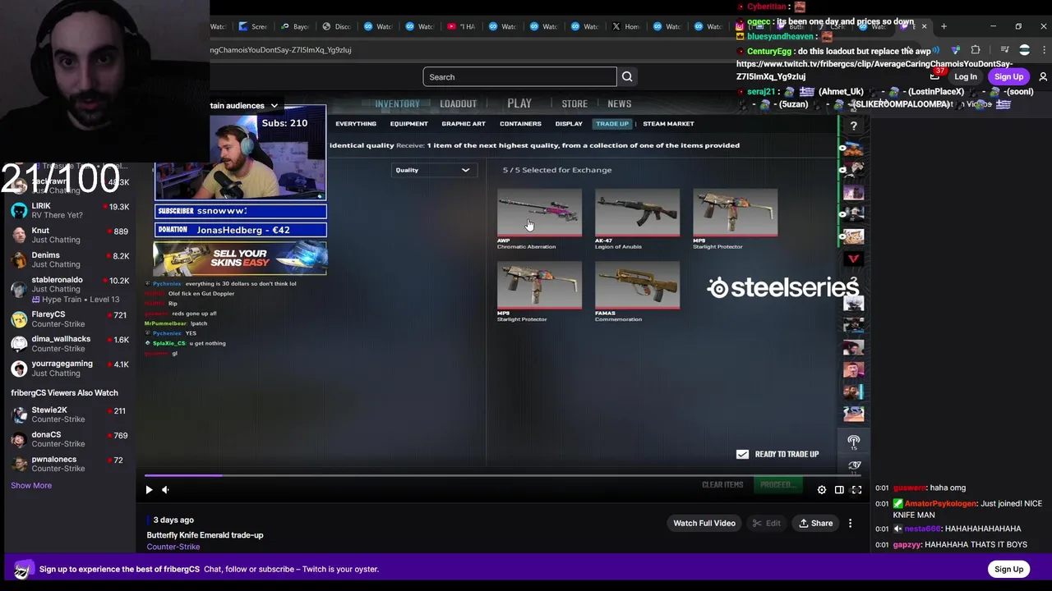Click Log In at top right

pyautogui.click(x=966, y=77)
